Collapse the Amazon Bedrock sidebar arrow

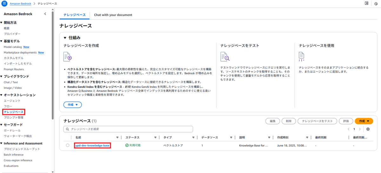tap(45, 14)
